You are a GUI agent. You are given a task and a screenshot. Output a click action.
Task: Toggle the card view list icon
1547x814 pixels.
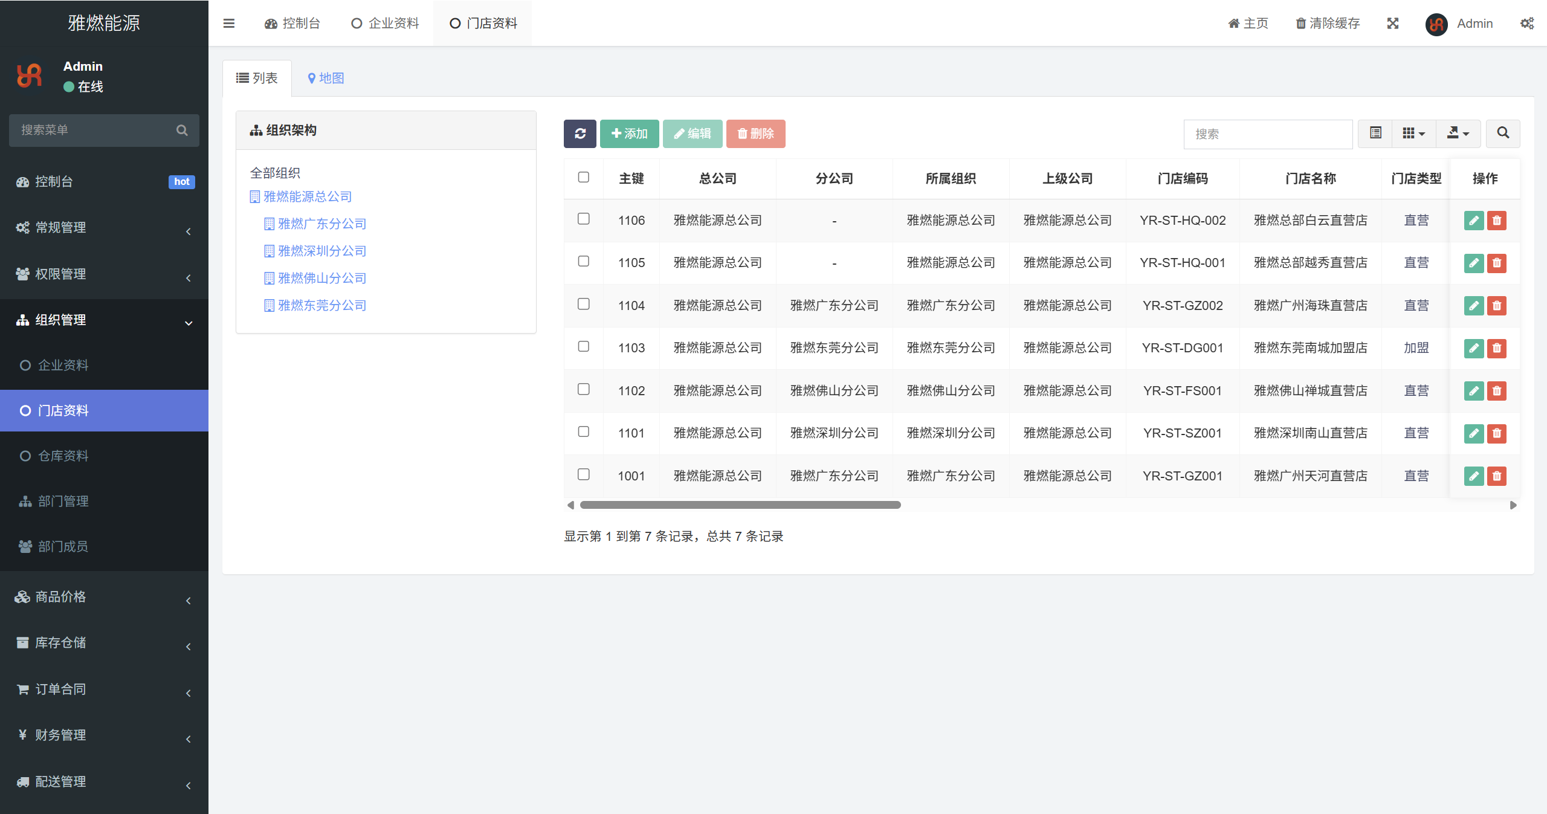1375,134
